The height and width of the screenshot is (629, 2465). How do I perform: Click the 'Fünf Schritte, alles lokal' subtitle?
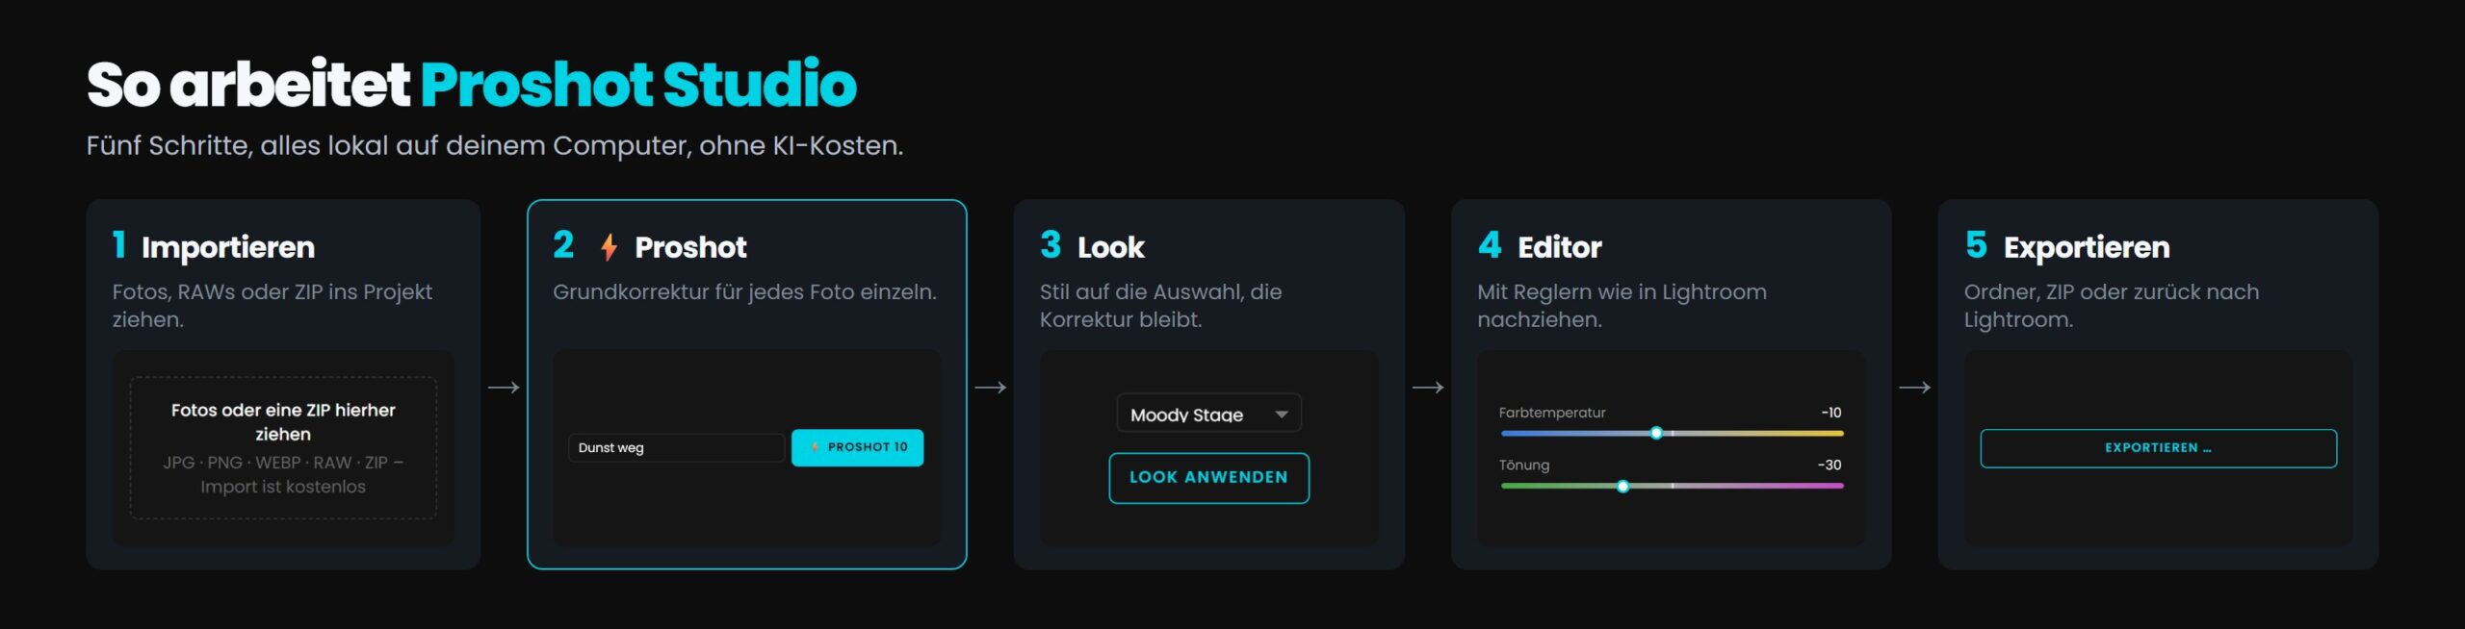[495, 145]
